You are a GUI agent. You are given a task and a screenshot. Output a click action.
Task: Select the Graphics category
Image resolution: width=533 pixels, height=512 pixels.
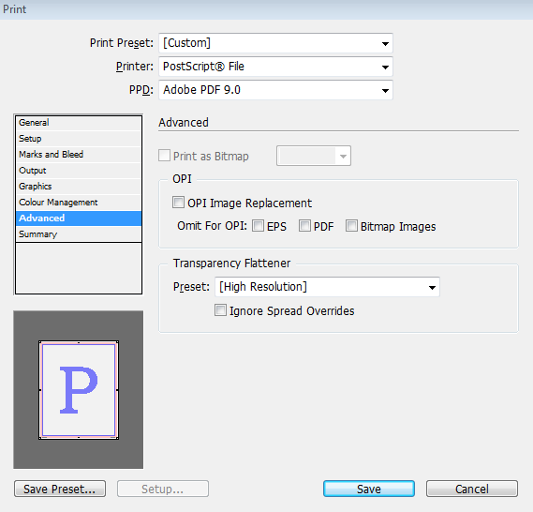(79, 187)
